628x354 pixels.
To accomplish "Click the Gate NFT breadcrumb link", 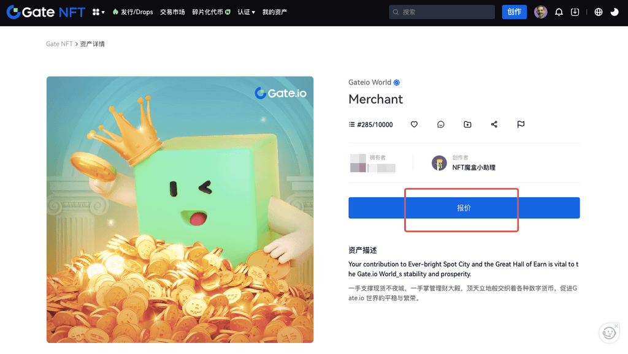I will click(x=59, y=44).
